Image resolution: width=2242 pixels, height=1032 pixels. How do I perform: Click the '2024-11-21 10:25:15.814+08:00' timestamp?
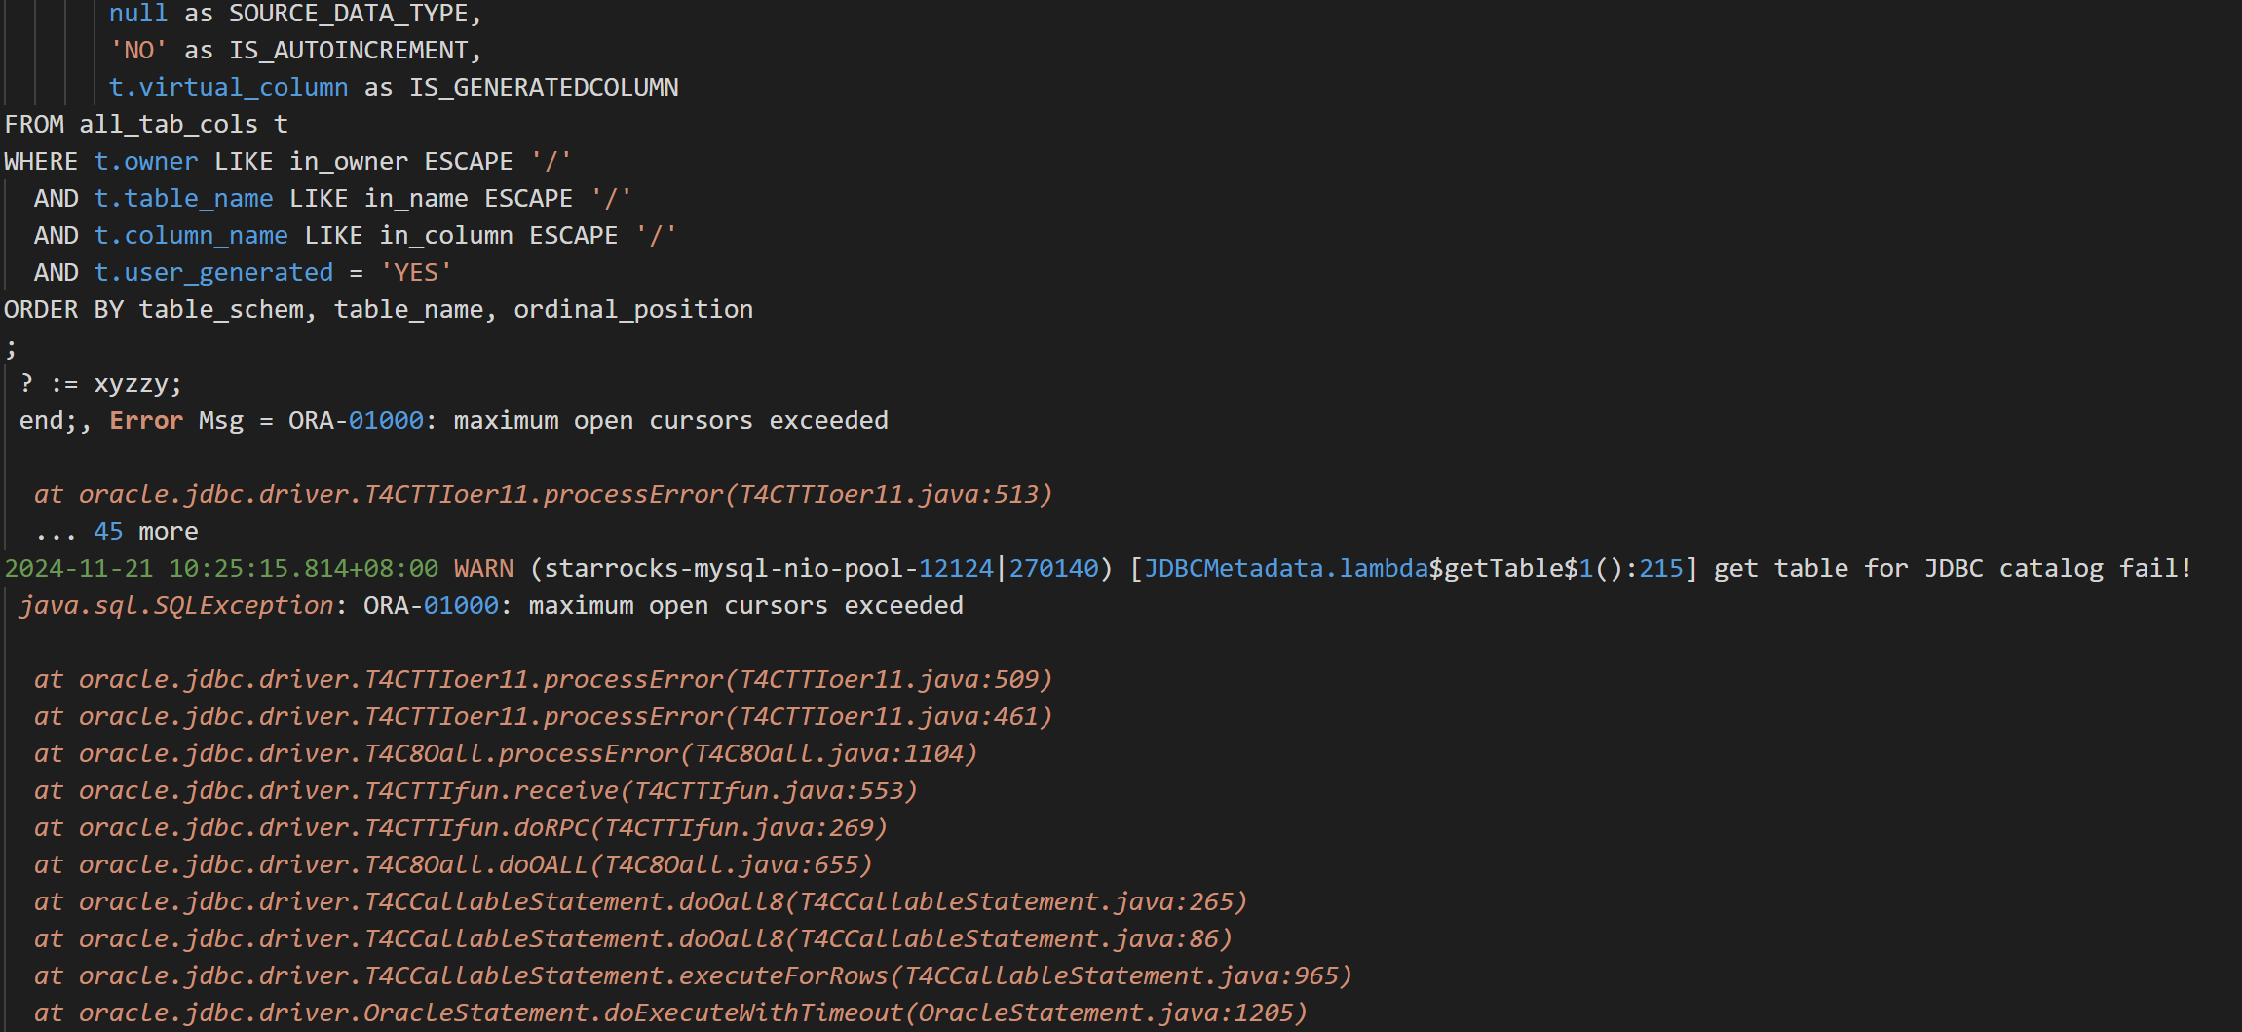221,569
